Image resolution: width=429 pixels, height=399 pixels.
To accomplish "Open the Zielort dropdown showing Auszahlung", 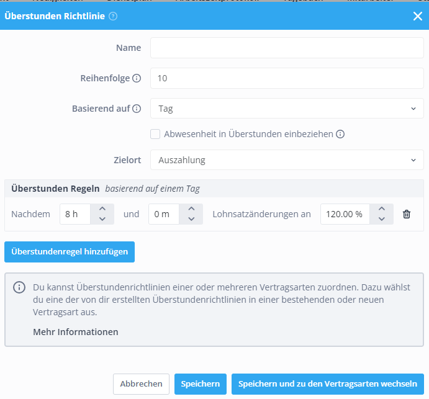I will 287,160.
